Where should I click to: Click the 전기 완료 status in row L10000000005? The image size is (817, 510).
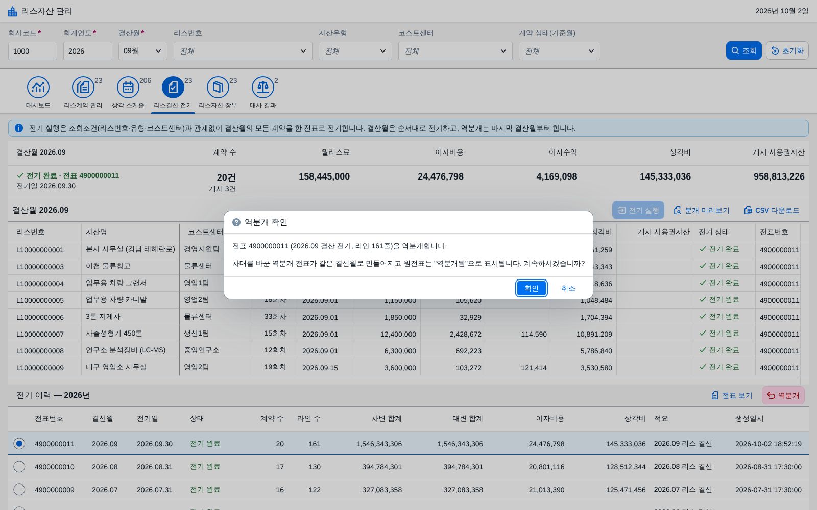719,300
